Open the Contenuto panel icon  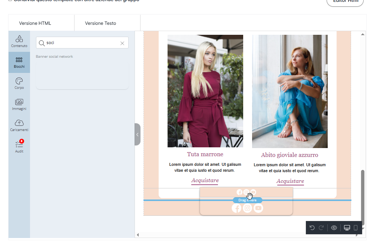coord(19,41)
